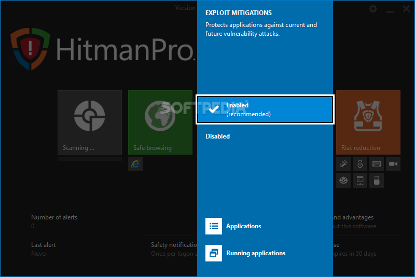The width and height of the screenshot is (415, 277).
Task: Click the keyboard icon under Risk reduction
Action: coord(377,164)
